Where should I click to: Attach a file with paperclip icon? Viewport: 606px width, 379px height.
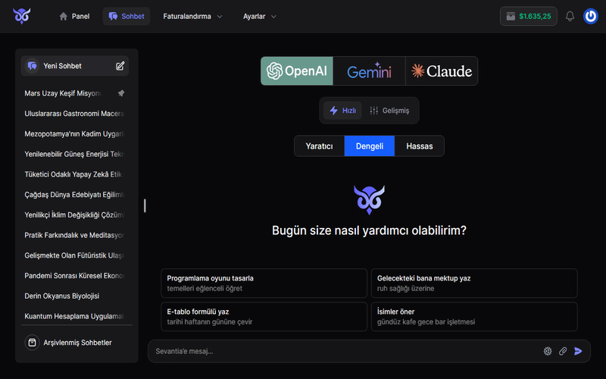click(x=563, y=351)
